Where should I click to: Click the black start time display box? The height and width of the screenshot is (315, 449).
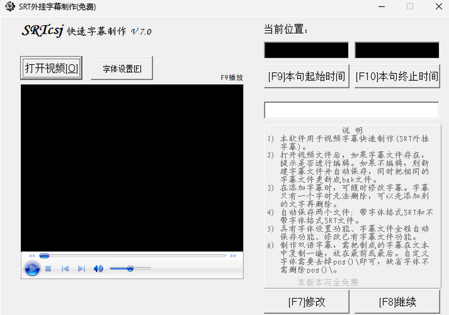pos(306,50)
